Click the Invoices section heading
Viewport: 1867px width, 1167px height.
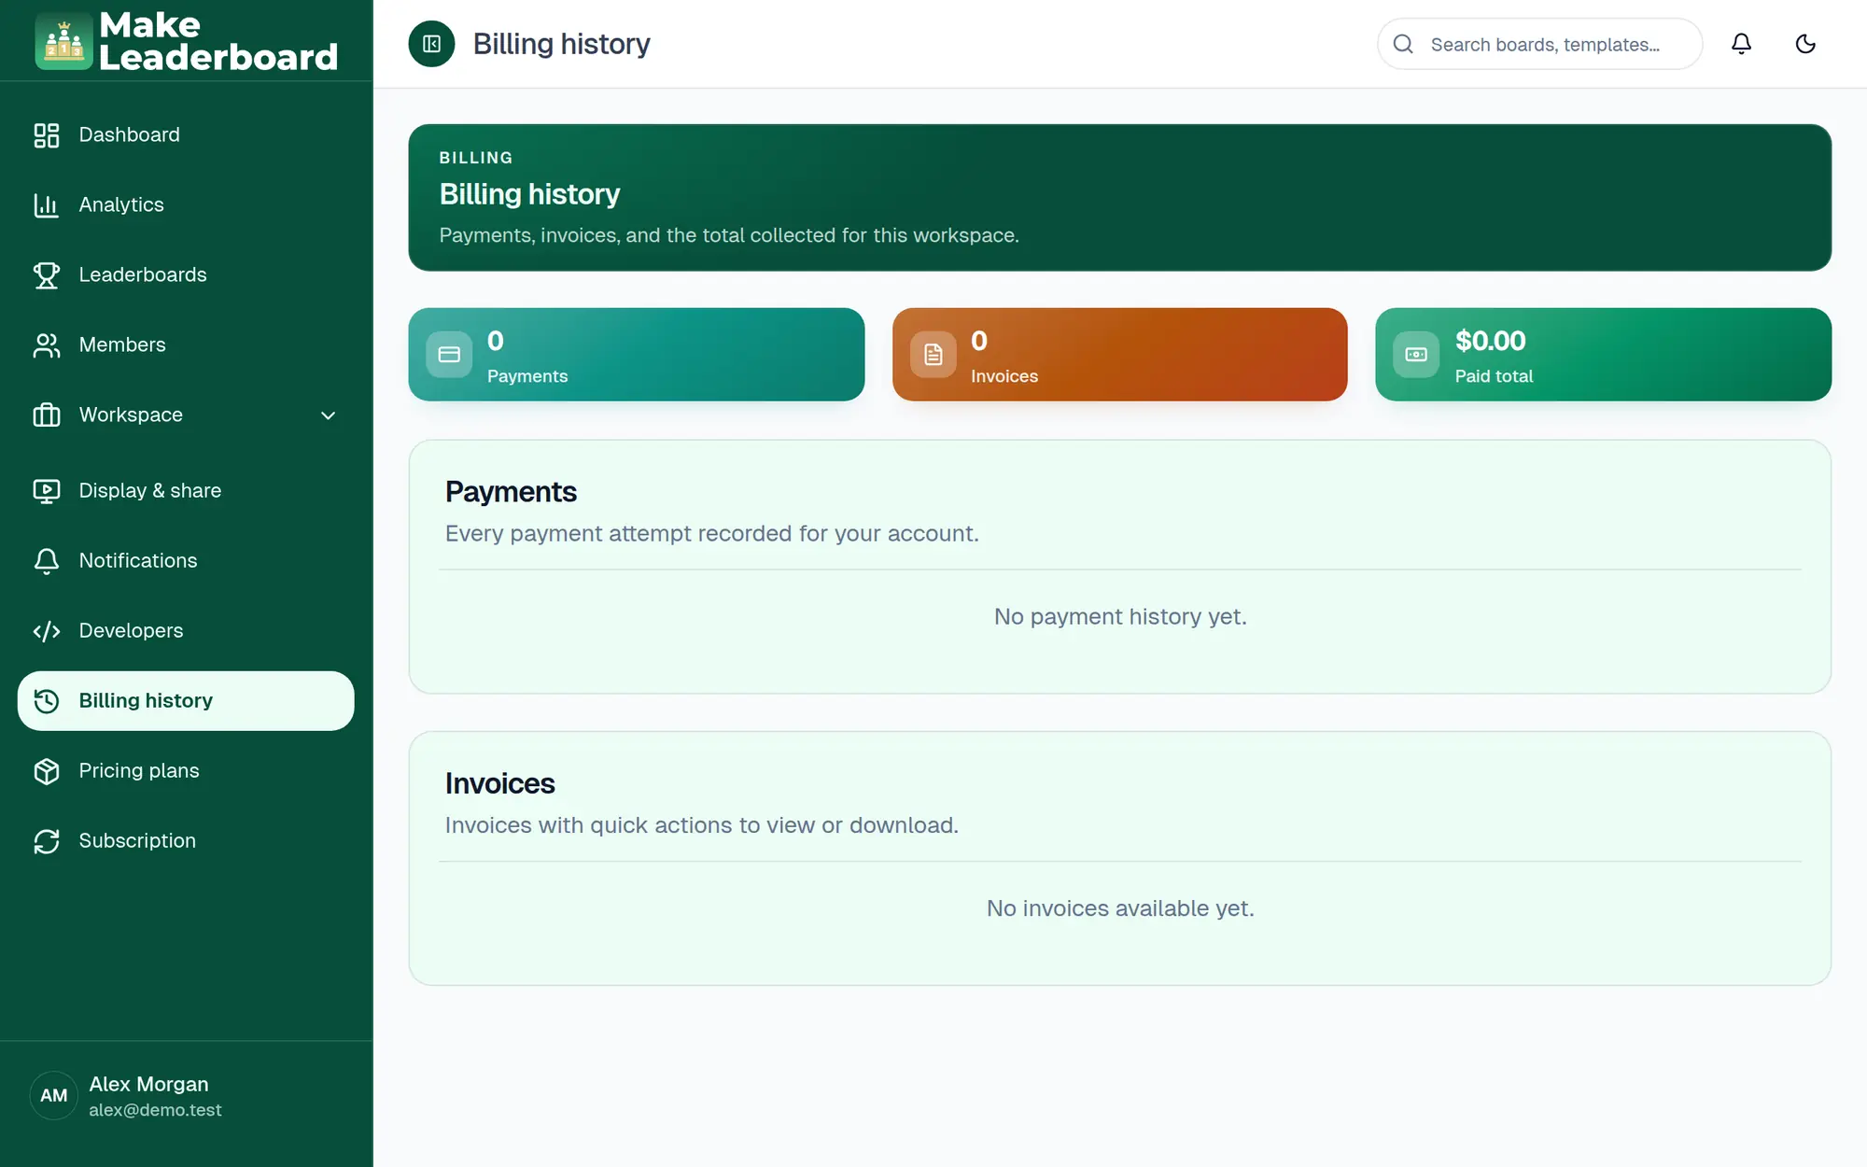pos(499,783)
